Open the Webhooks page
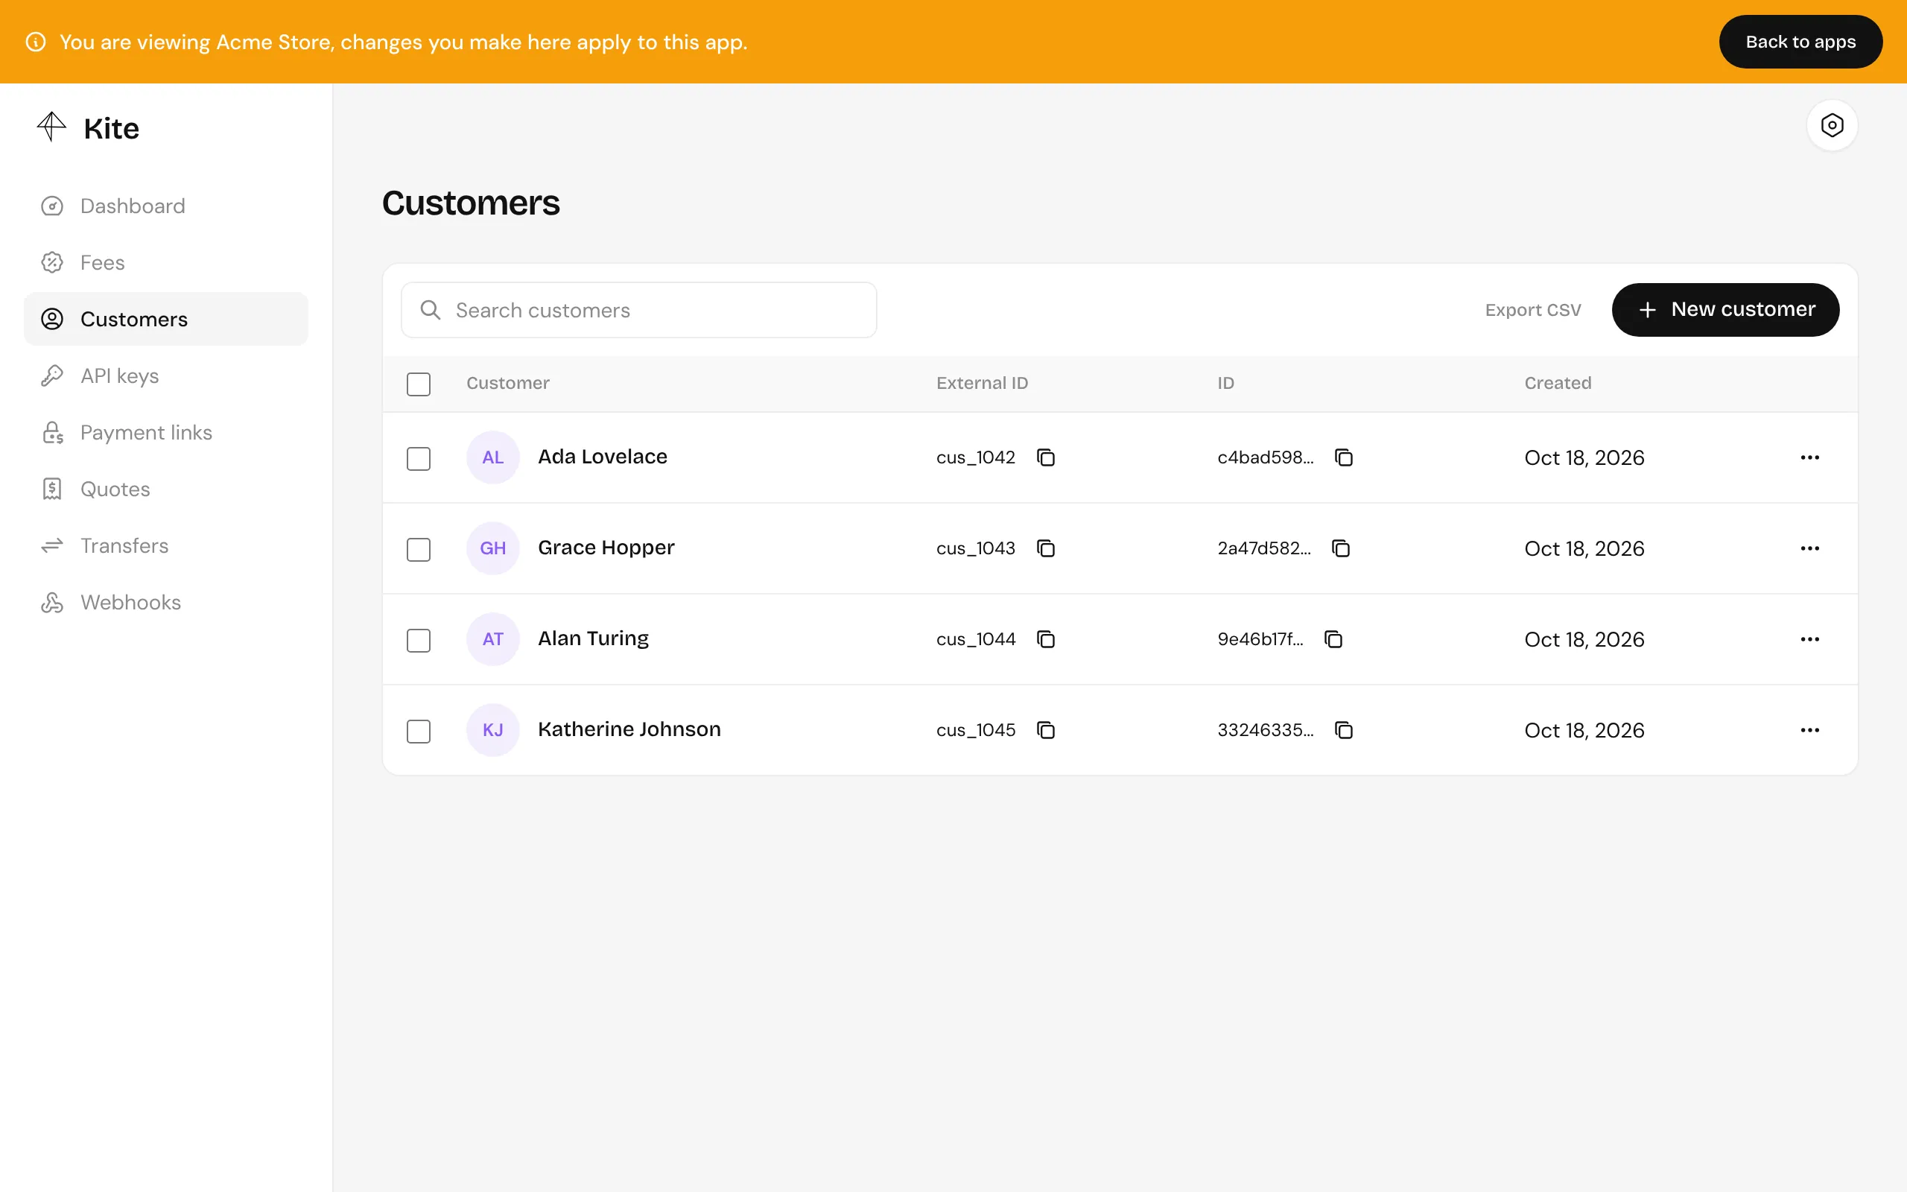Image resolution: width=1907 pixels, height=1192 pixels. pos(165,602)
